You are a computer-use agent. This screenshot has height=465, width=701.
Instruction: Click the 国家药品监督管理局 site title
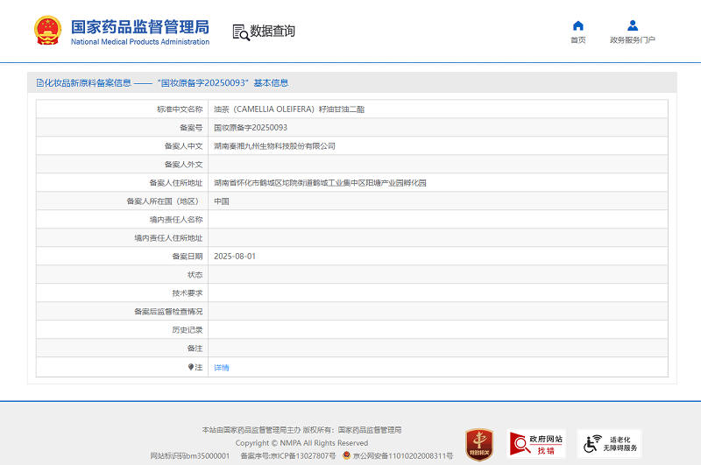[140, 25]
